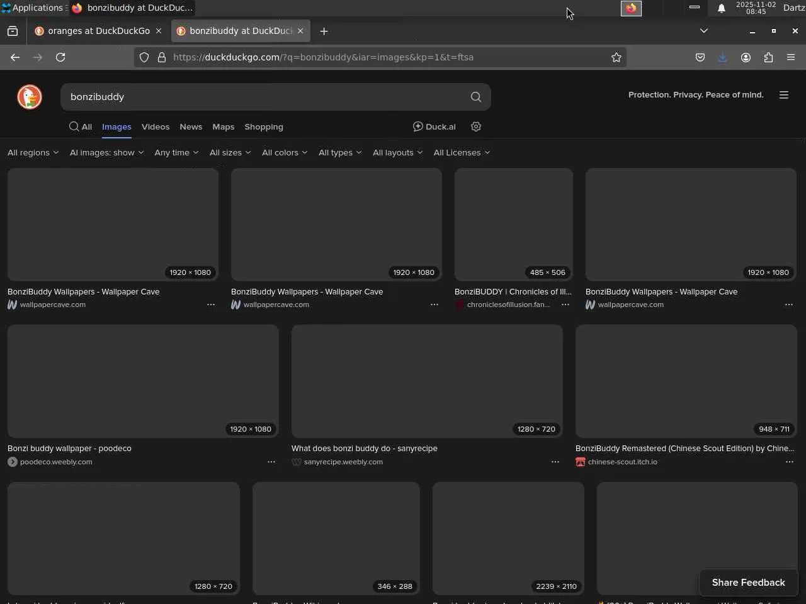Open the 2239 × 2110 image thumbnail

pyautogui.click(x=508, y=539)
